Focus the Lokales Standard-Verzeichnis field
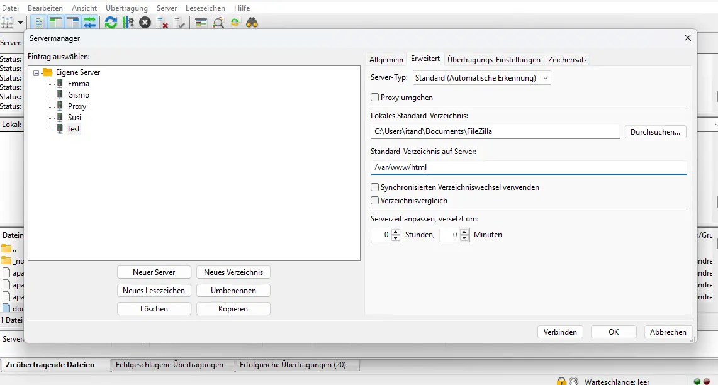The width and height of the screenshot is (718, 385). click(x=495, y=131)
